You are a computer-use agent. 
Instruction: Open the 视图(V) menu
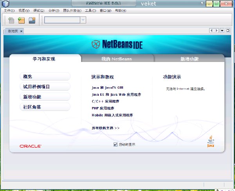pyautogui.click(x=24, y=11)
